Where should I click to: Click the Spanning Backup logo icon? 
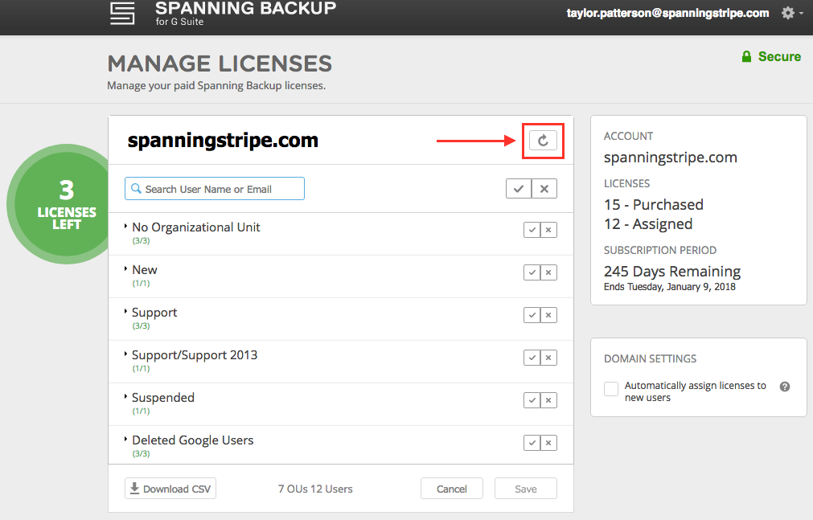[x=122, y=13]
